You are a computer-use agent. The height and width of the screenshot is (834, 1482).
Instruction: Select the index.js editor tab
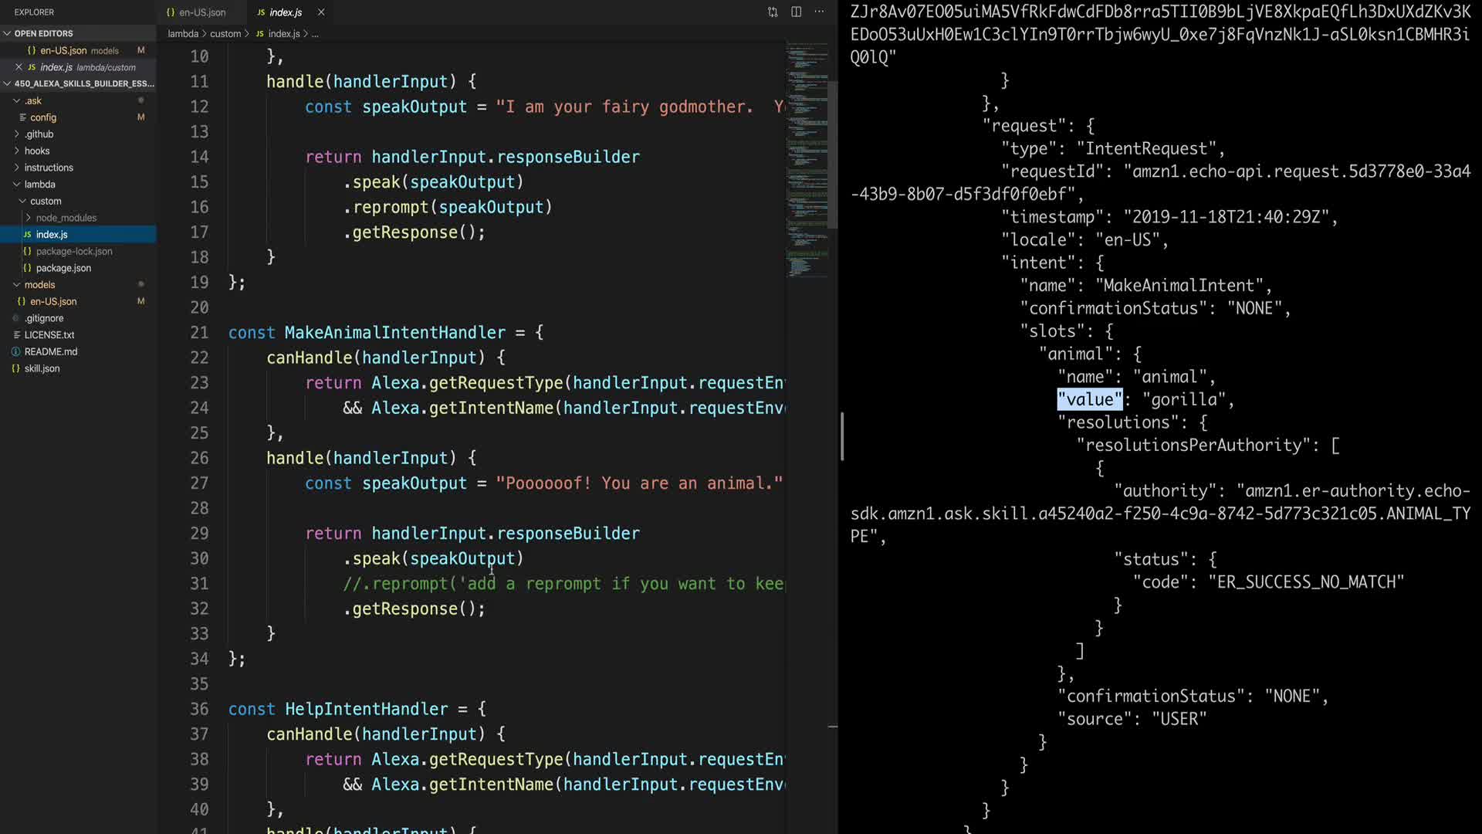285,12
